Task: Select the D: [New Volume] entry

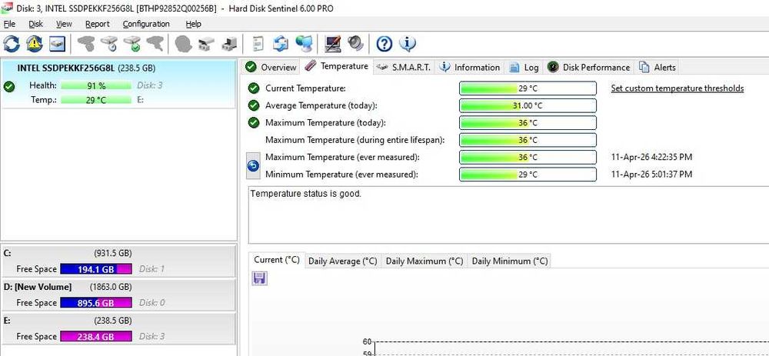Action: click(x=118, y=294)
